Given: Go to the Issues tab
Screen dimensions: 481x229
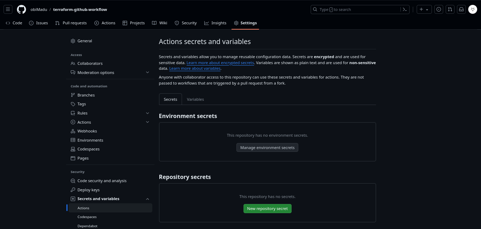Looking at the screenshot, I should (x=39, y=23).
